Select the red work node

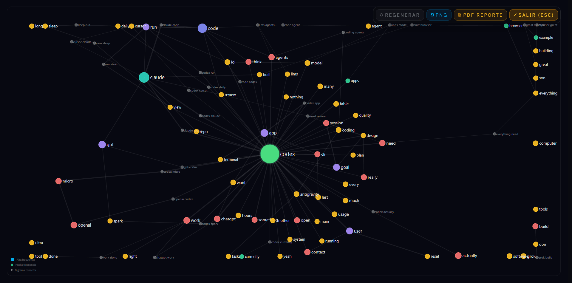[187, 220]
